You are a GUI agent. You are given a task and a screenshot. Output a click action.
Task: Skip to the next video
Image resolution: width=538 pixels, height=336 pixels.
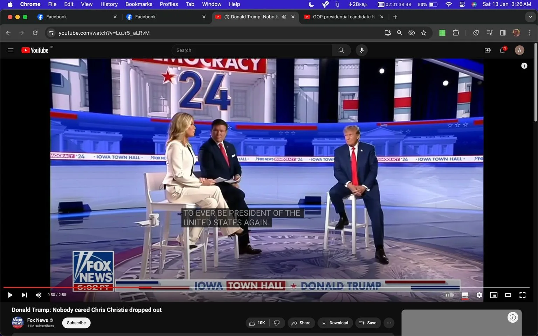coord(24,295)
